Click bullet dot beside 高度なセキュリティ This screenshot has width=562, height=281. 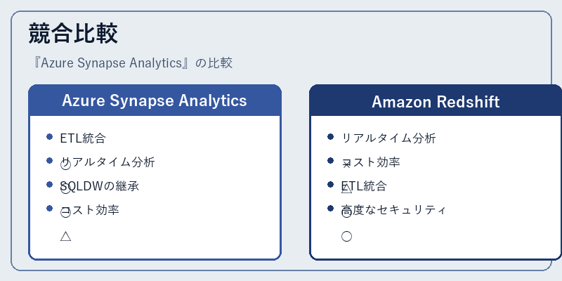pos(330,208)
